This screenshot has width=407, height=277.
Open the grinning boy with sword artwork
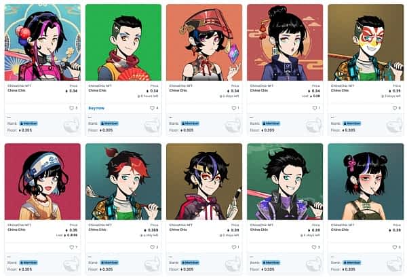[x=285, y=182]
